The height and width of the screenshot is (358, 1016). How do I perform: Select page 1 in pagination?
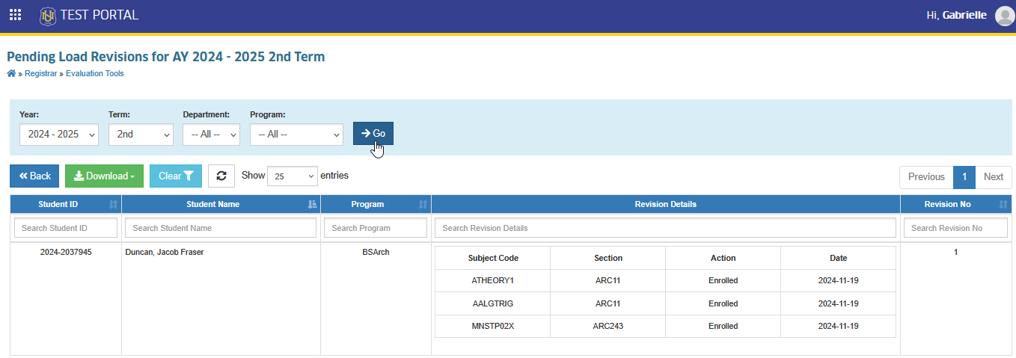[x=964, y=177]
